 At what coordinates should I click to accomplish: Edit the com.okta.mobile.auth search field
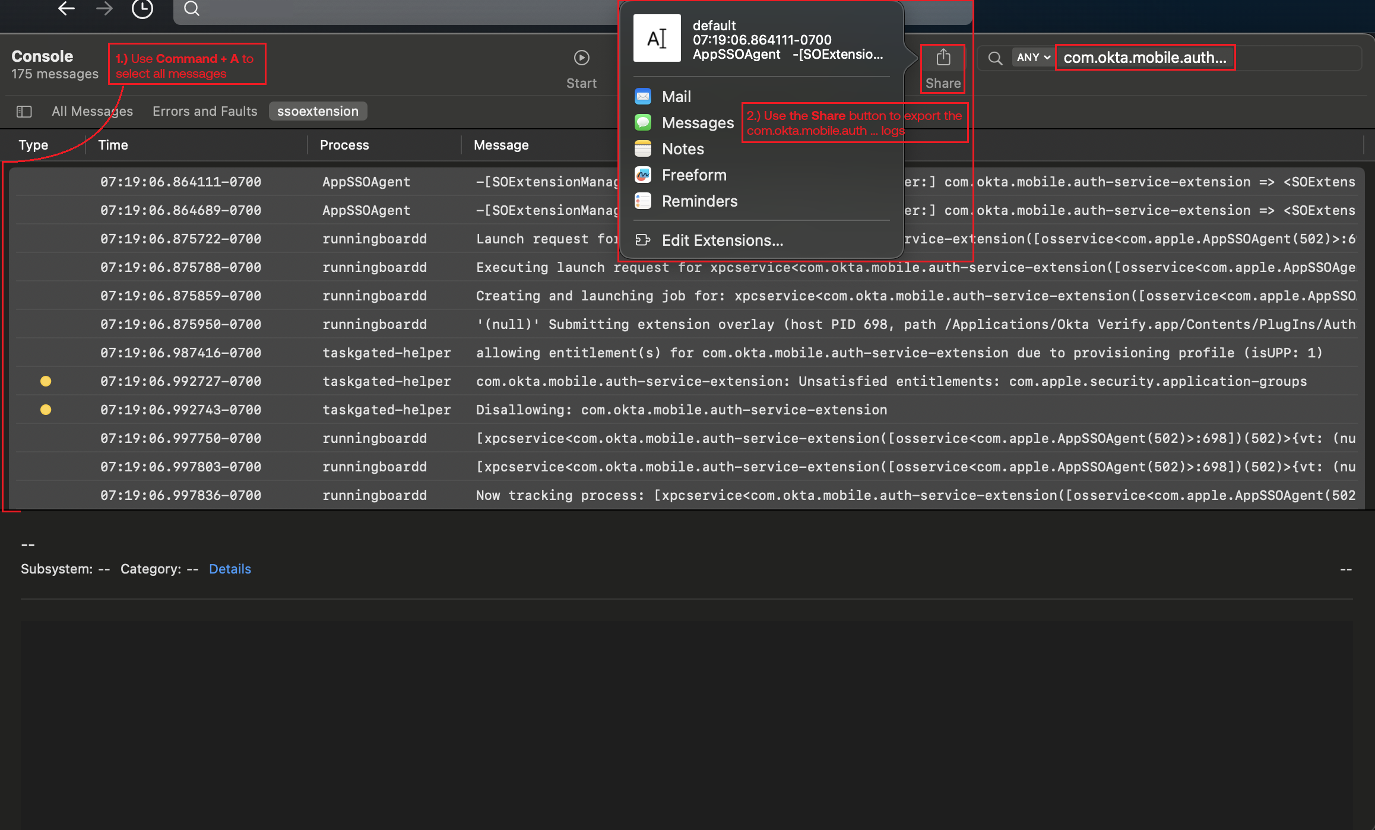[x=1145, y=57]
